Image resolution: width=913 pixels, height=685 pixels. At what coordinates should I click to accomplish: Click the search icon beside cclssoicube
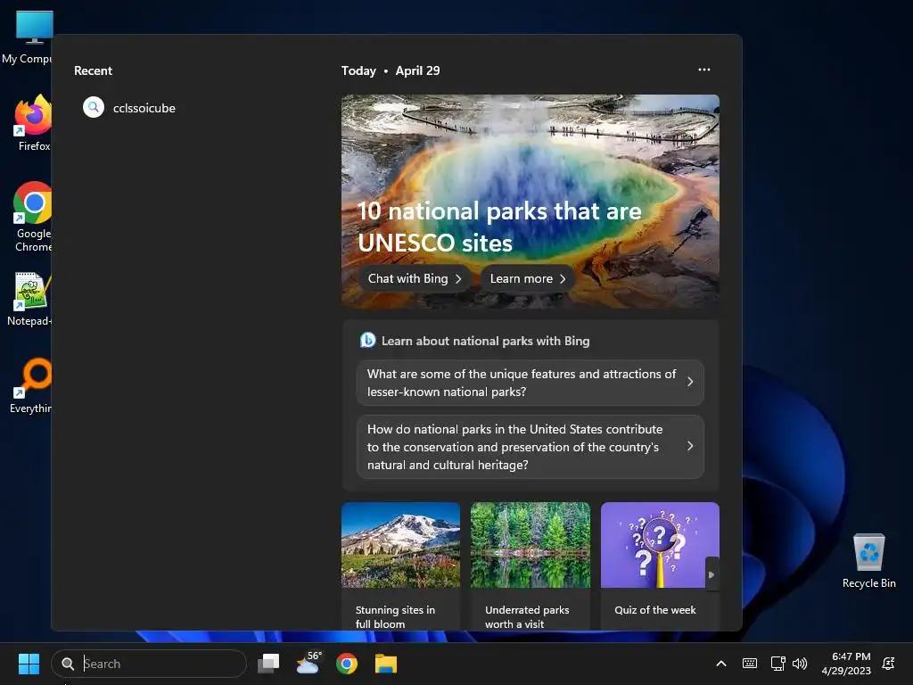[93, 107]
